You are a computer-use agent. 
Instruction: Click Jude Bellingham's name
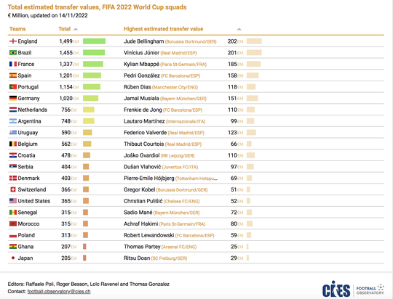143,41
